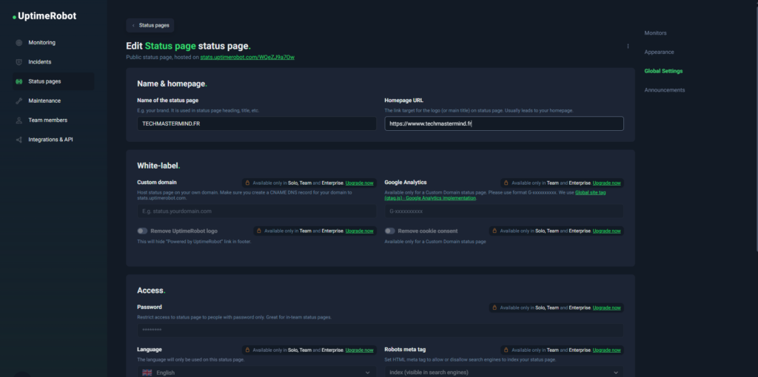The height and width of the screenshot is (377, 758).
Task: Click the status page name field
Action: coord(256,124)
